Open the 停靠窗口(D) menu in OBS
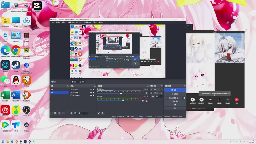 (x=71, y=22)
